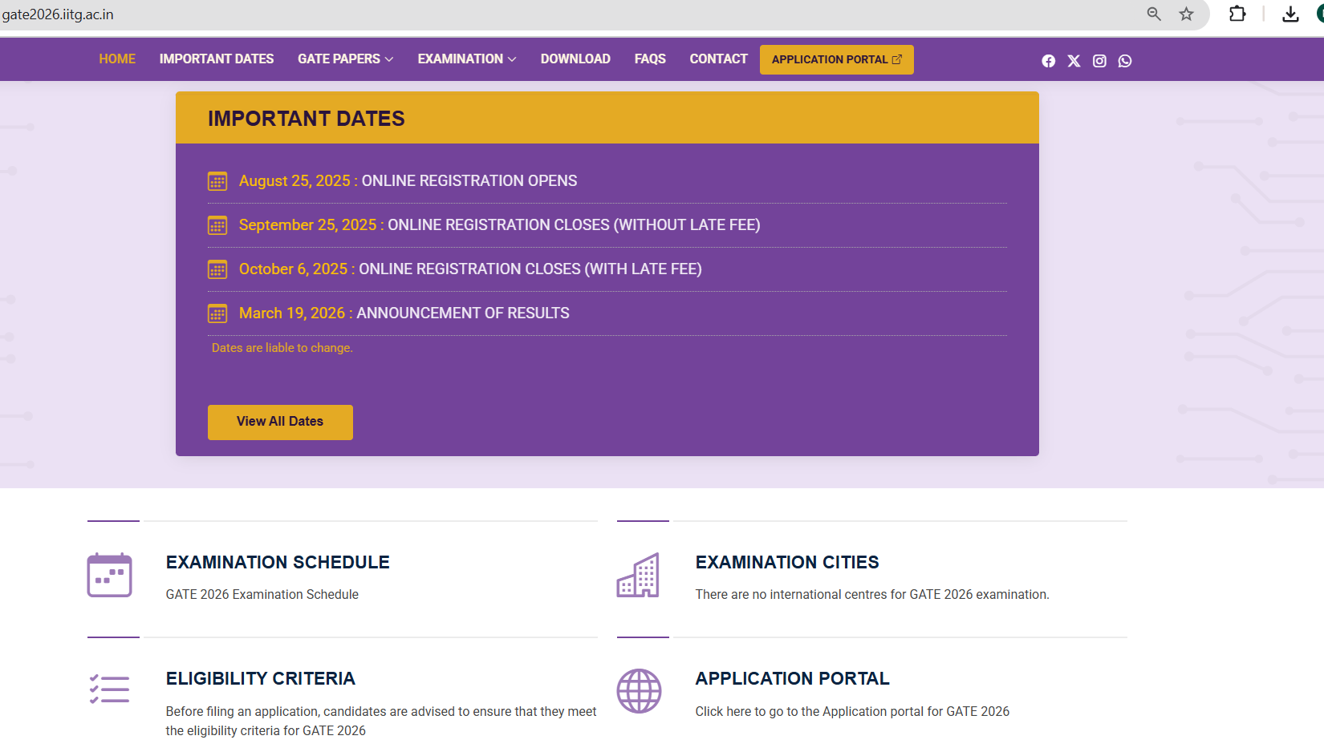Click the Examination Cities building icon
The image size is (1324, 752).
[638, 575]
